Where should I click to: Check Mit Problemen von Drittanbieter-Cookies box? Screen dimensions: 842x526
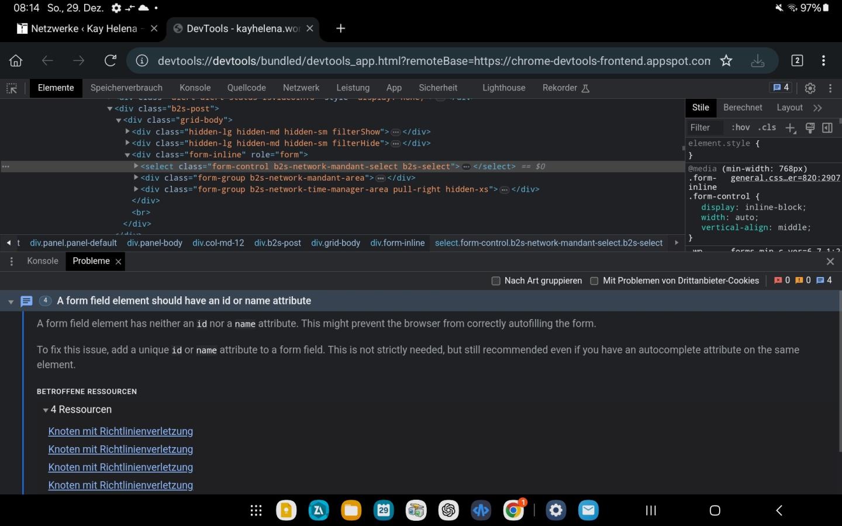pos(594,281)
